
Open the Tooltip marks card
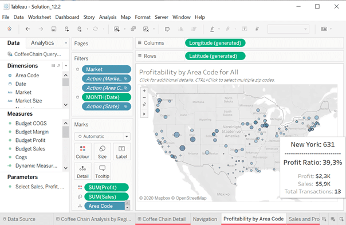click(102, 171)
